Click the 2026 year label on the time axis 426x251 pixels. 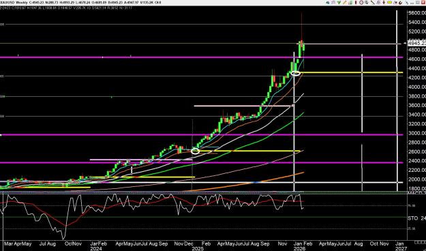(299, 248)
